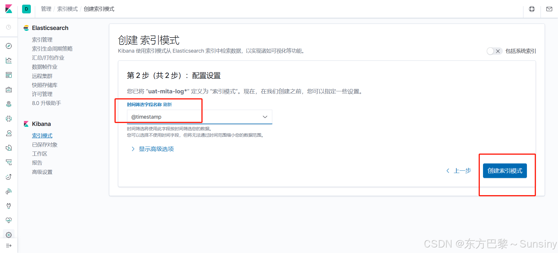Open the help lifebuoy icon in header
Viewport: 558px width, 253px height.
point(532,9)
